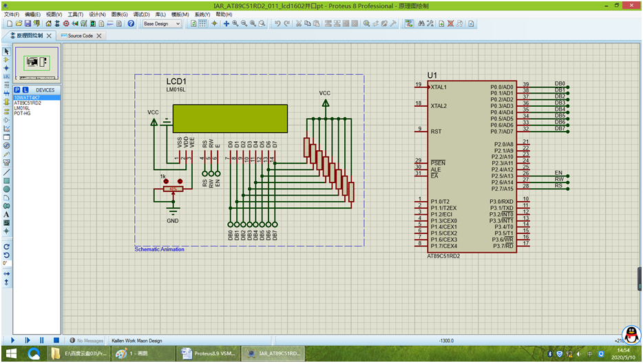Viewport: 643px width, 363px height.
Task: Open the Help question mark icon
Action: tap(131, 23)
